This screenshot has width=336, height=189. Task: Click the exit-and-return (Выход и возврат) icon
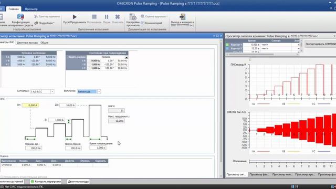tap(182, 17)
